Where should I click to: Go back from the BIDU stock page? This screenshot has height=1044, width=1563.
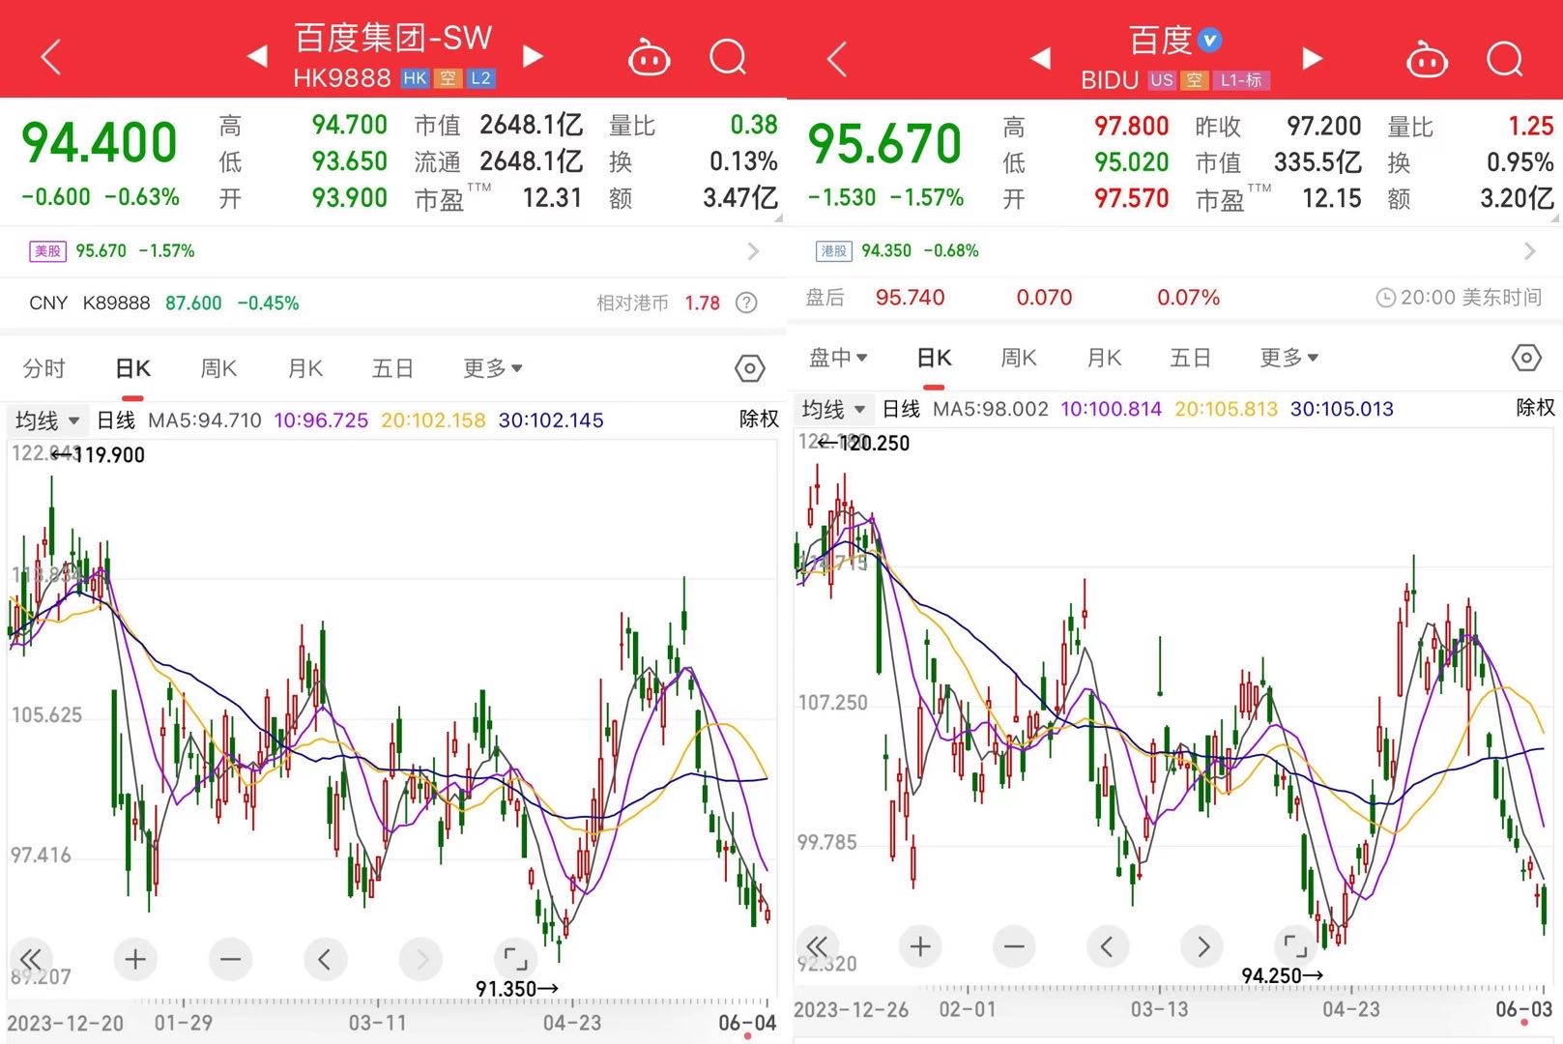point(837,59)
